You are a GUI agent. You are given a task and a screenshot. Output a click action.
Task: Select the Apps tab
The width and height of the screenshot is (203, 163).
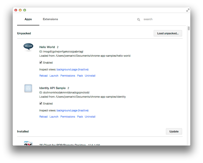[x=28, y=19]
